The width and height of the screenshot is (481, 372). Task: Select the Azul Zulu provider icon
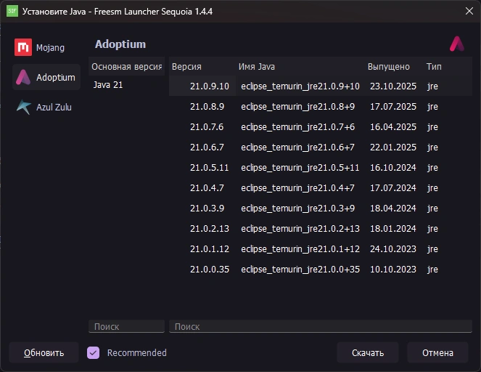[24, 107]
